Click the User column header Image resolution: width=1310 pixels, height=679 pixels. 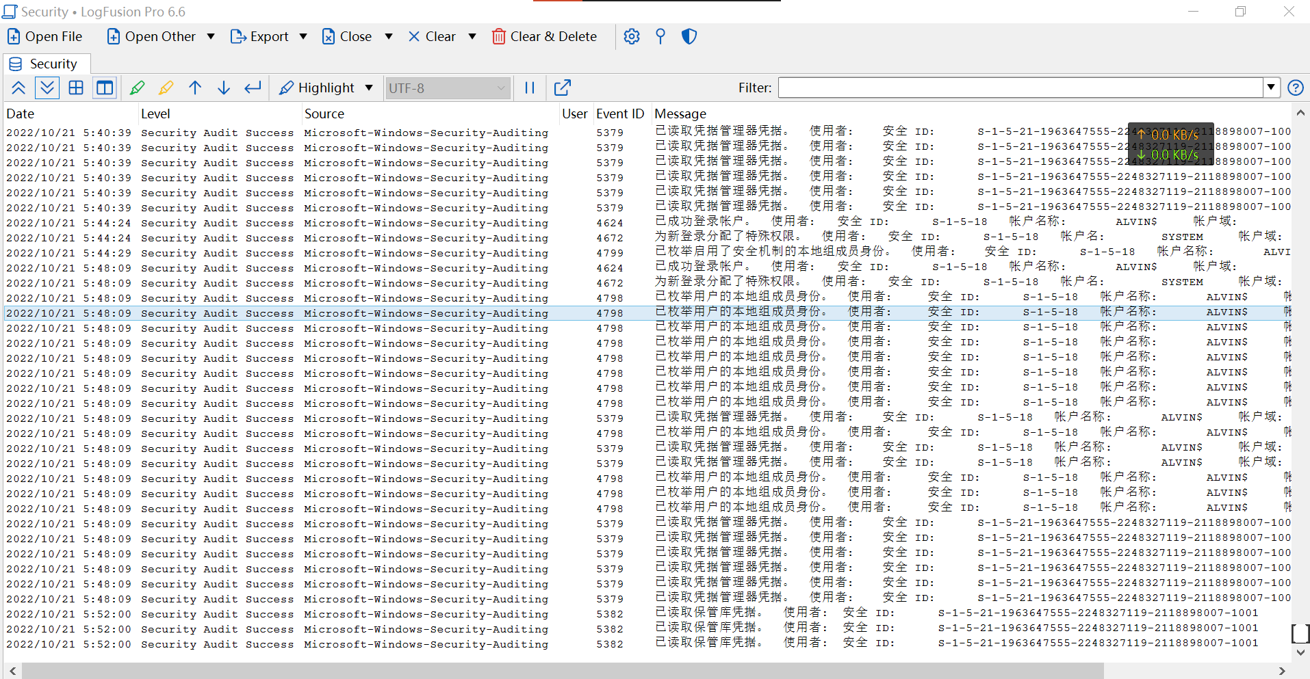(575, 114)
